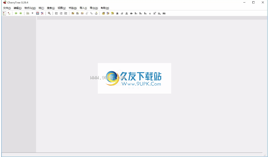Click the empty tree panel on the left
This screenshot has width=269, height=157.
pyautogui.click(x=19, y=84)
